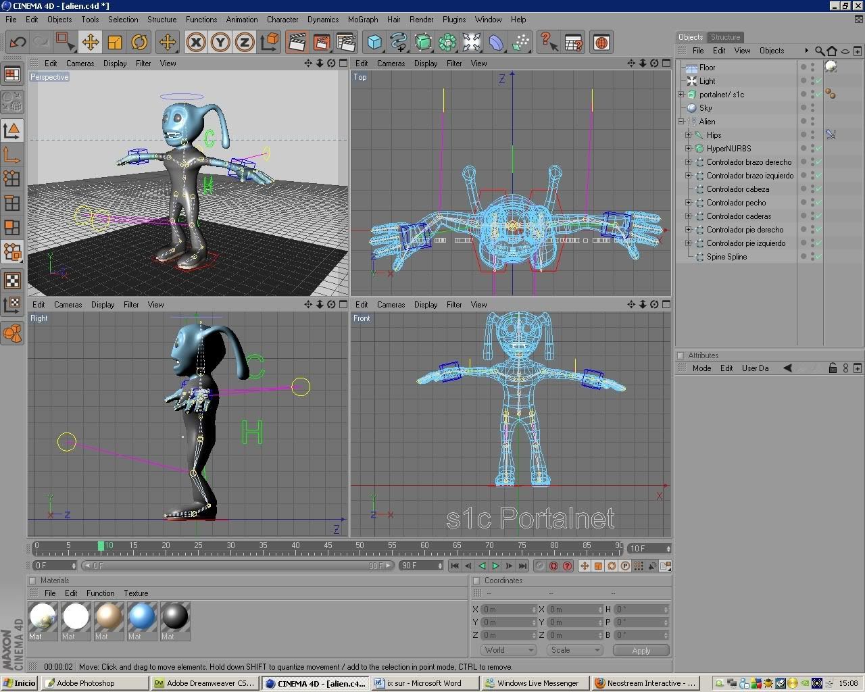Expand the Hips joint hierarchy

(x=689, y=135)
